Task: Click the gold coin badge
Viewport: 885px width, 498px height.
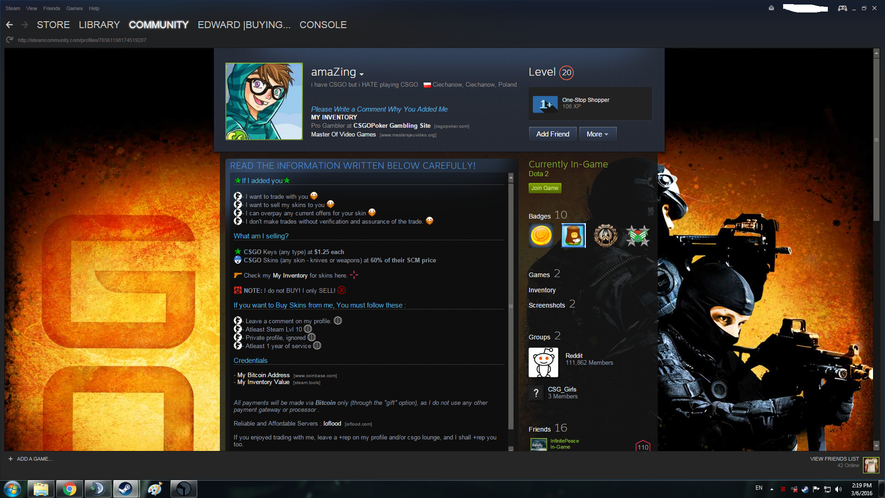Action: (x=541, y=236)
